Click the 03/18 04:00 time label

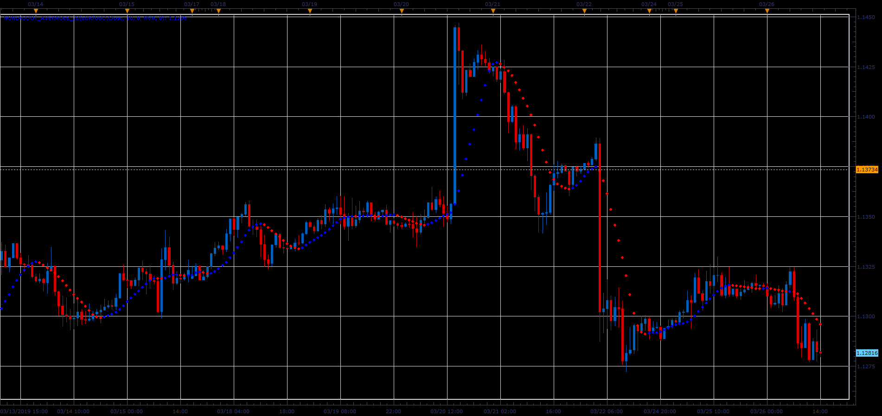[x=233, y=411]
